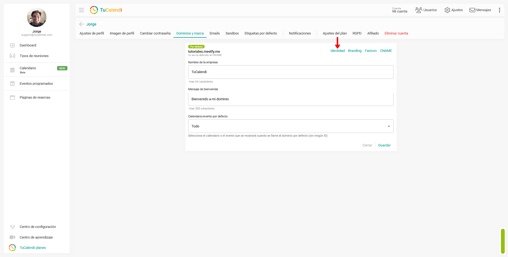The width and height of the screenshot is (508, 257).
Task: Click the TuCalendi logo
Action: (106, 10)
